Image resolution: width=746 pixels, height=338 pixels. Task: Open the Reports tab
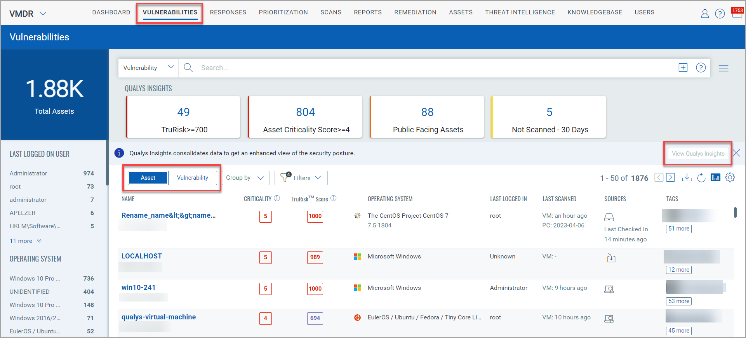click(x=368, y=12)
